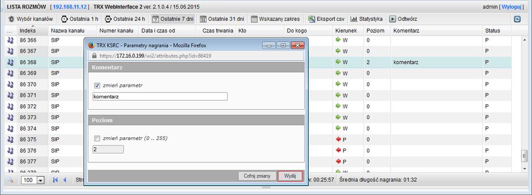Click the audio icon for row 86 366
The image size is (532, 195).
10,40
